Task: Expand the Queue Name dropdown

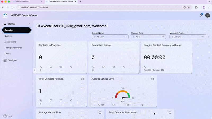Action: (110, 37)
